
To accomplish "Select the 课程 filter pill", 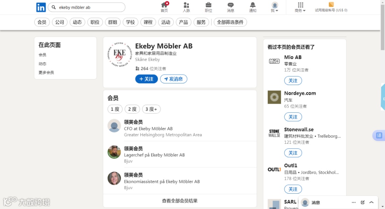I will click(148, 22).
